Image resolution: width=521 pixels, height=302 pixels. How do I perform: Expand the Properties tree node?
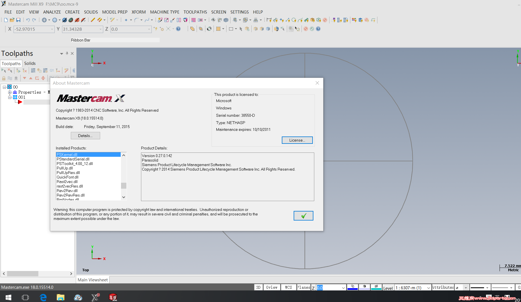click(x=10, y=92)
